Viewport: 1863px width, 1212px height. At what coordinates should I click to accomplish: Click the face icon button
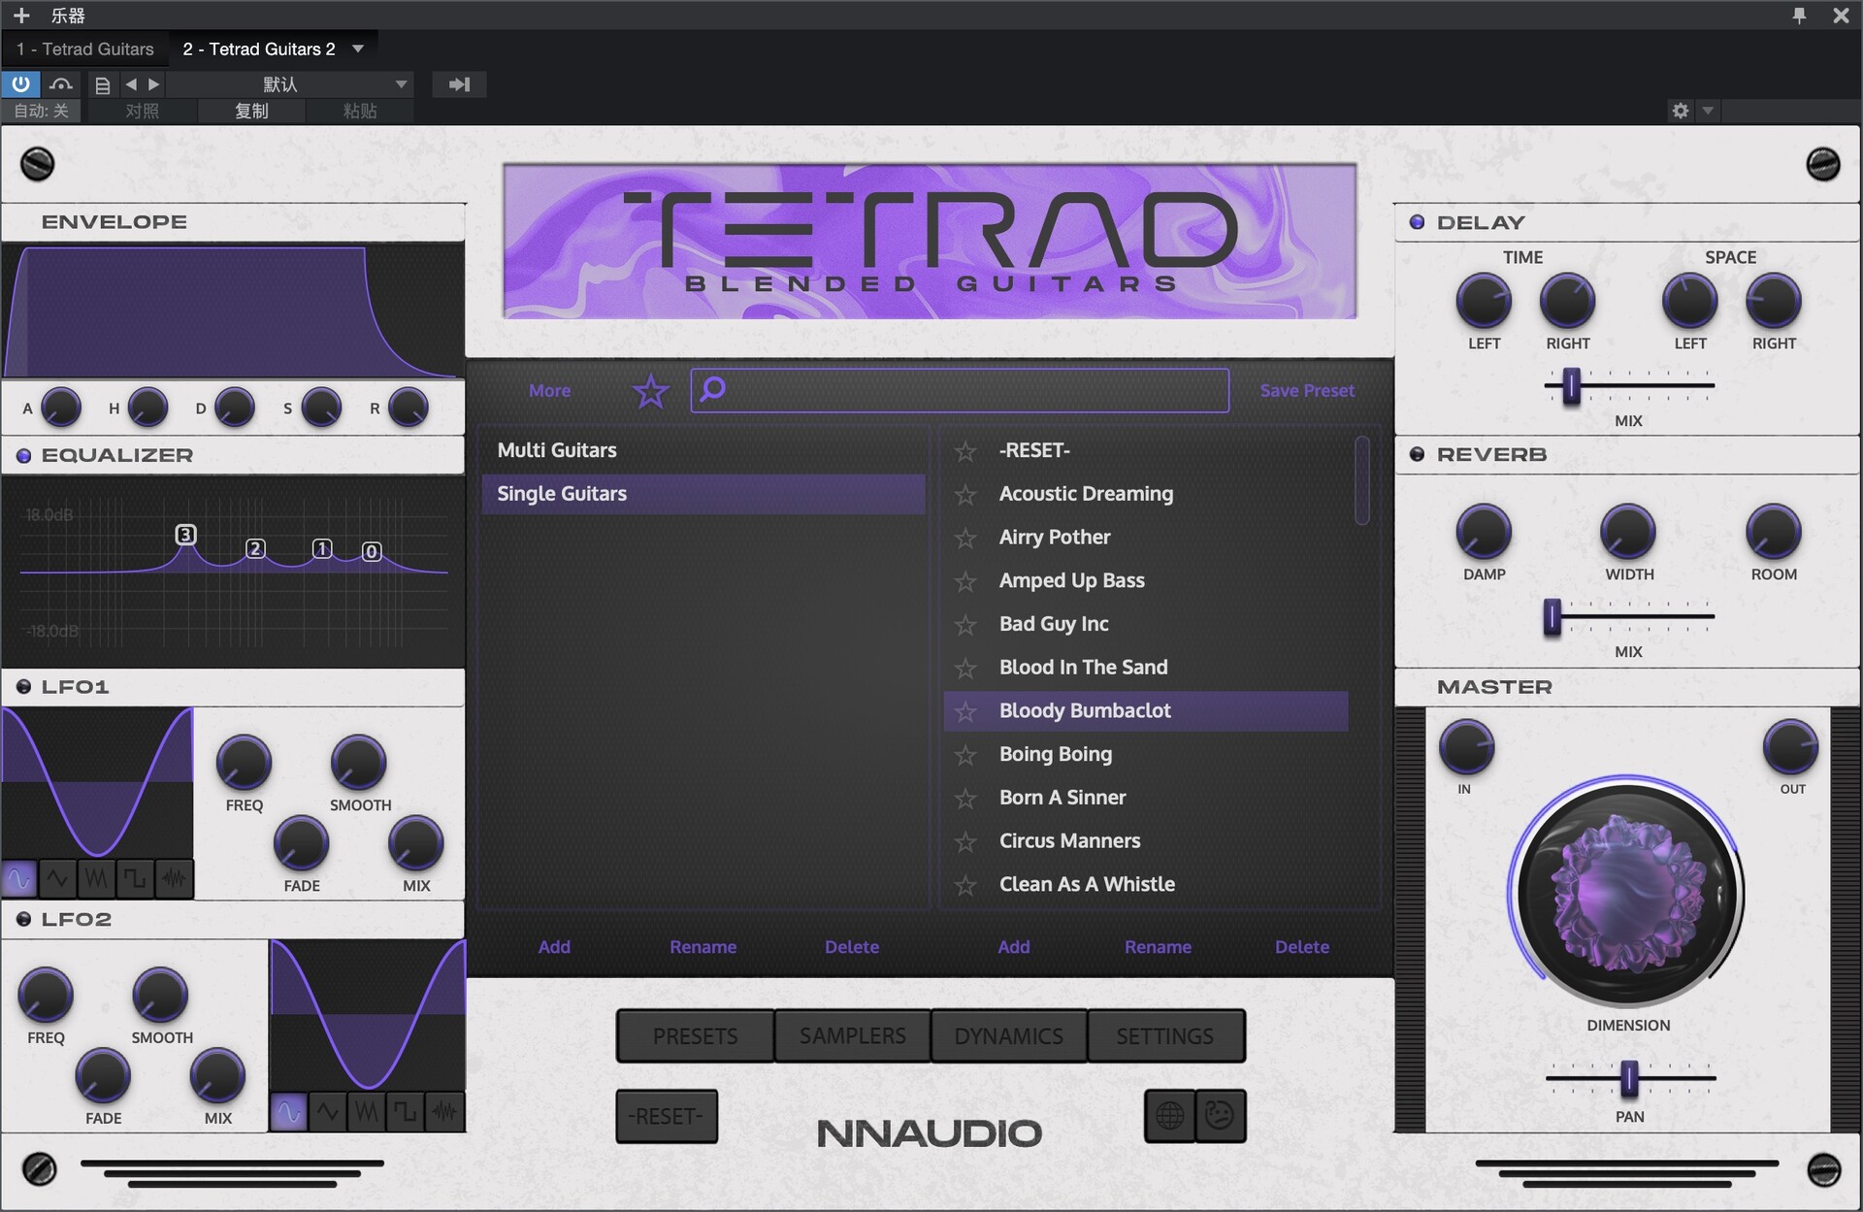[1220, 1116]
